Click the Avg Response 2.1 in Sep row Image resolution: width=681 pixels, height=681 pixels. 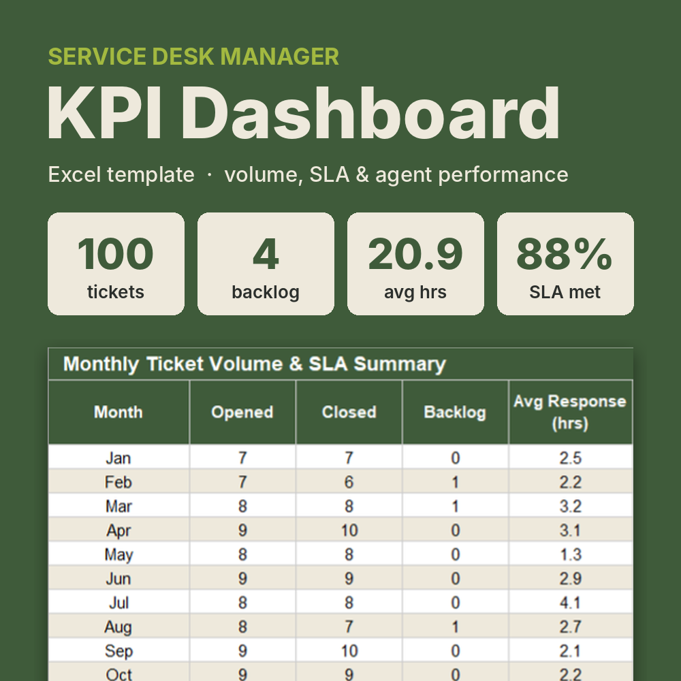click(x=570, y=650)
